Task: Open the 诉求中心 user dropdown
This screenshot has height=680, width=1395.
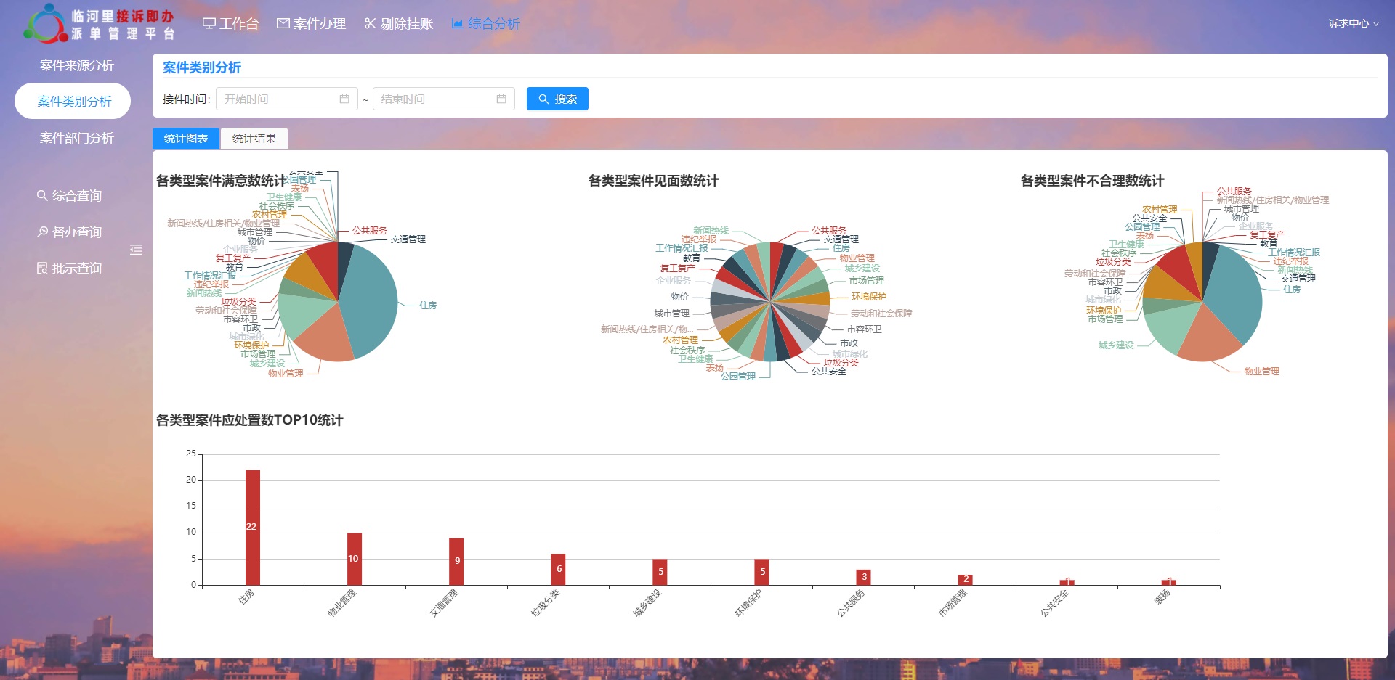Action: pyautogui.click(x=1353, y=23)
